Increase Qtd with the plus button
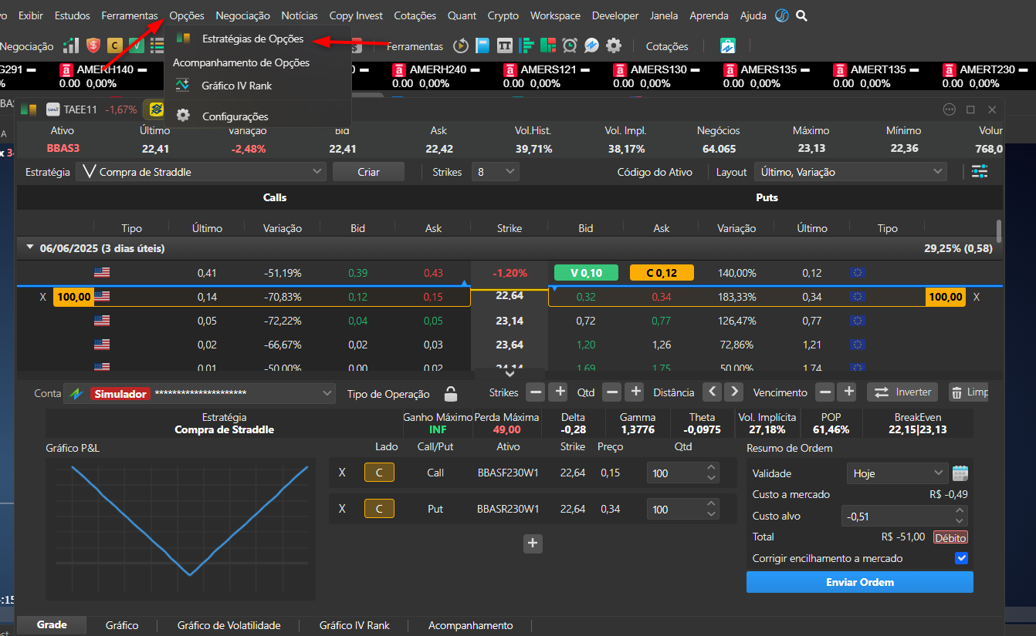Viewport: 1036px width, 636px height. pos(635,392)
